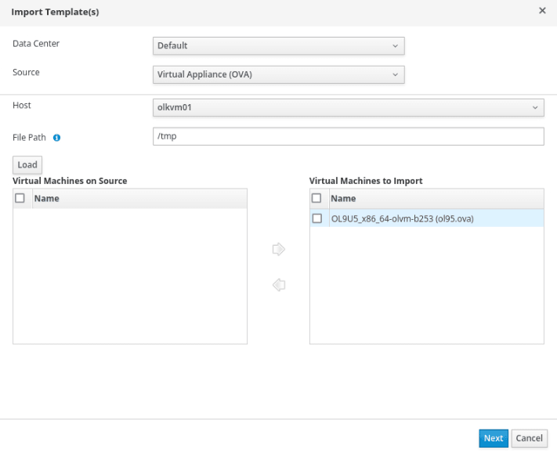Open the Host dropdown showing olkvm01
The height and width of the screenshot is (457, 557).
[x=348, y=107]
